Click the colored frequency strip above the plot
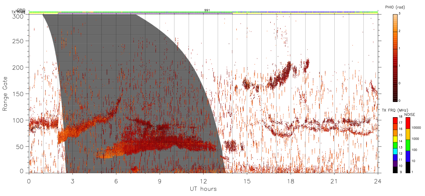Viewport: 425px width, 196px height. click(204, 12)
